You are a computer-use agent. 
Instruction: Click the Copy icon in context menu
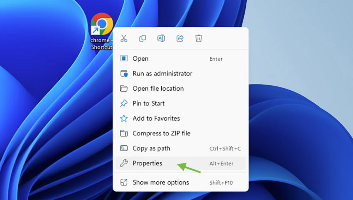143,38
